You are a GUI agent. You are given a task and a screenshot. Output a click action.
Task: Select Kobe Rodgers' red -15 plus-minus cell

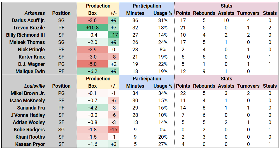[x=113, y=130]
